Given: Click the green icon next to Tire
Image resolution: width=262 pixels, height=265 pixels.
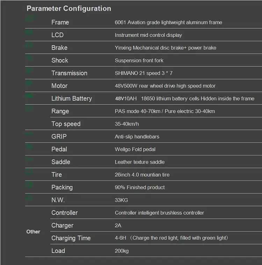Looking at the screenshot, I should (29, 172).
